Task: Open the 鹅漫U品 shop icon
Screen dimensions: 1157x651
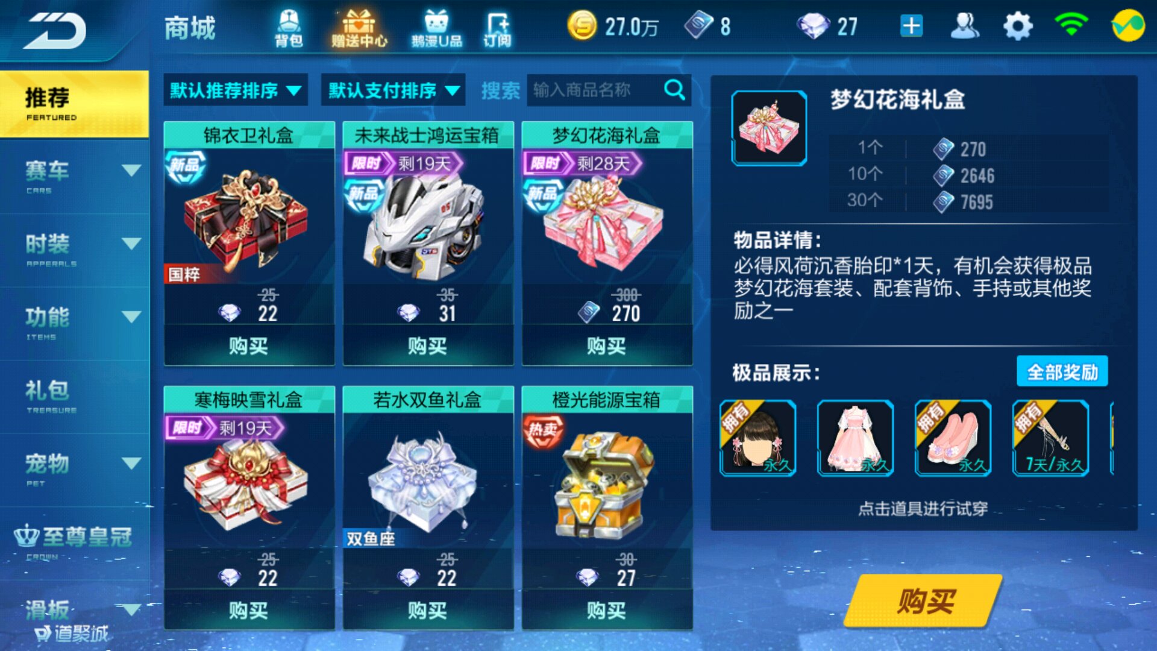Action: coord(437,28)
